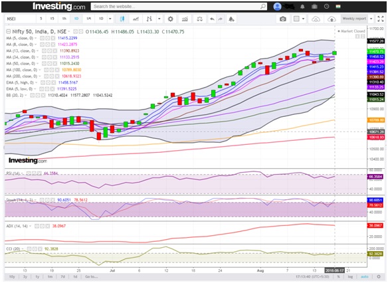Select the 1D interval tab
Image resolution: width=388 pixels, height=283 pixels.
coord(76,19)
